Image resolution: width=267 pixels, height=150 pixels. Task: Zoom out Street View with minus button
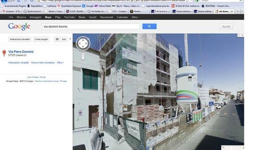83,58
